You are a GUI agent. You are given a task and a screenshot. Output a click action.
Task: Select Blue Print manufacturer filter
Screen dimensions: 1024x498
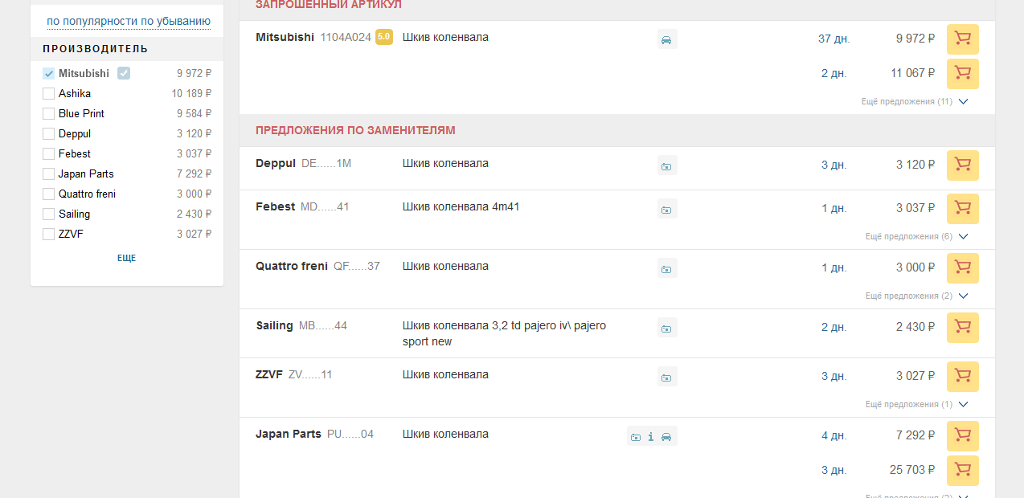pos(49,114)
